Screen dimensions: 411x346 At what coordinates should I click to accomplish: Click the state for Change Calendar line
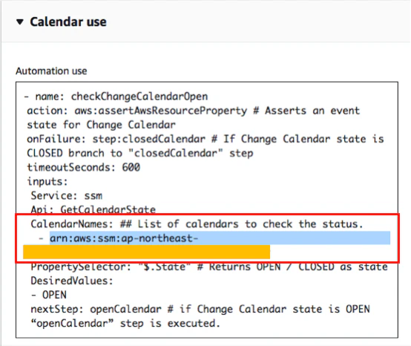click(101, 125)
